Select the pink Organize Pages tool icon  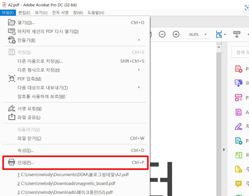coord(238,97)
